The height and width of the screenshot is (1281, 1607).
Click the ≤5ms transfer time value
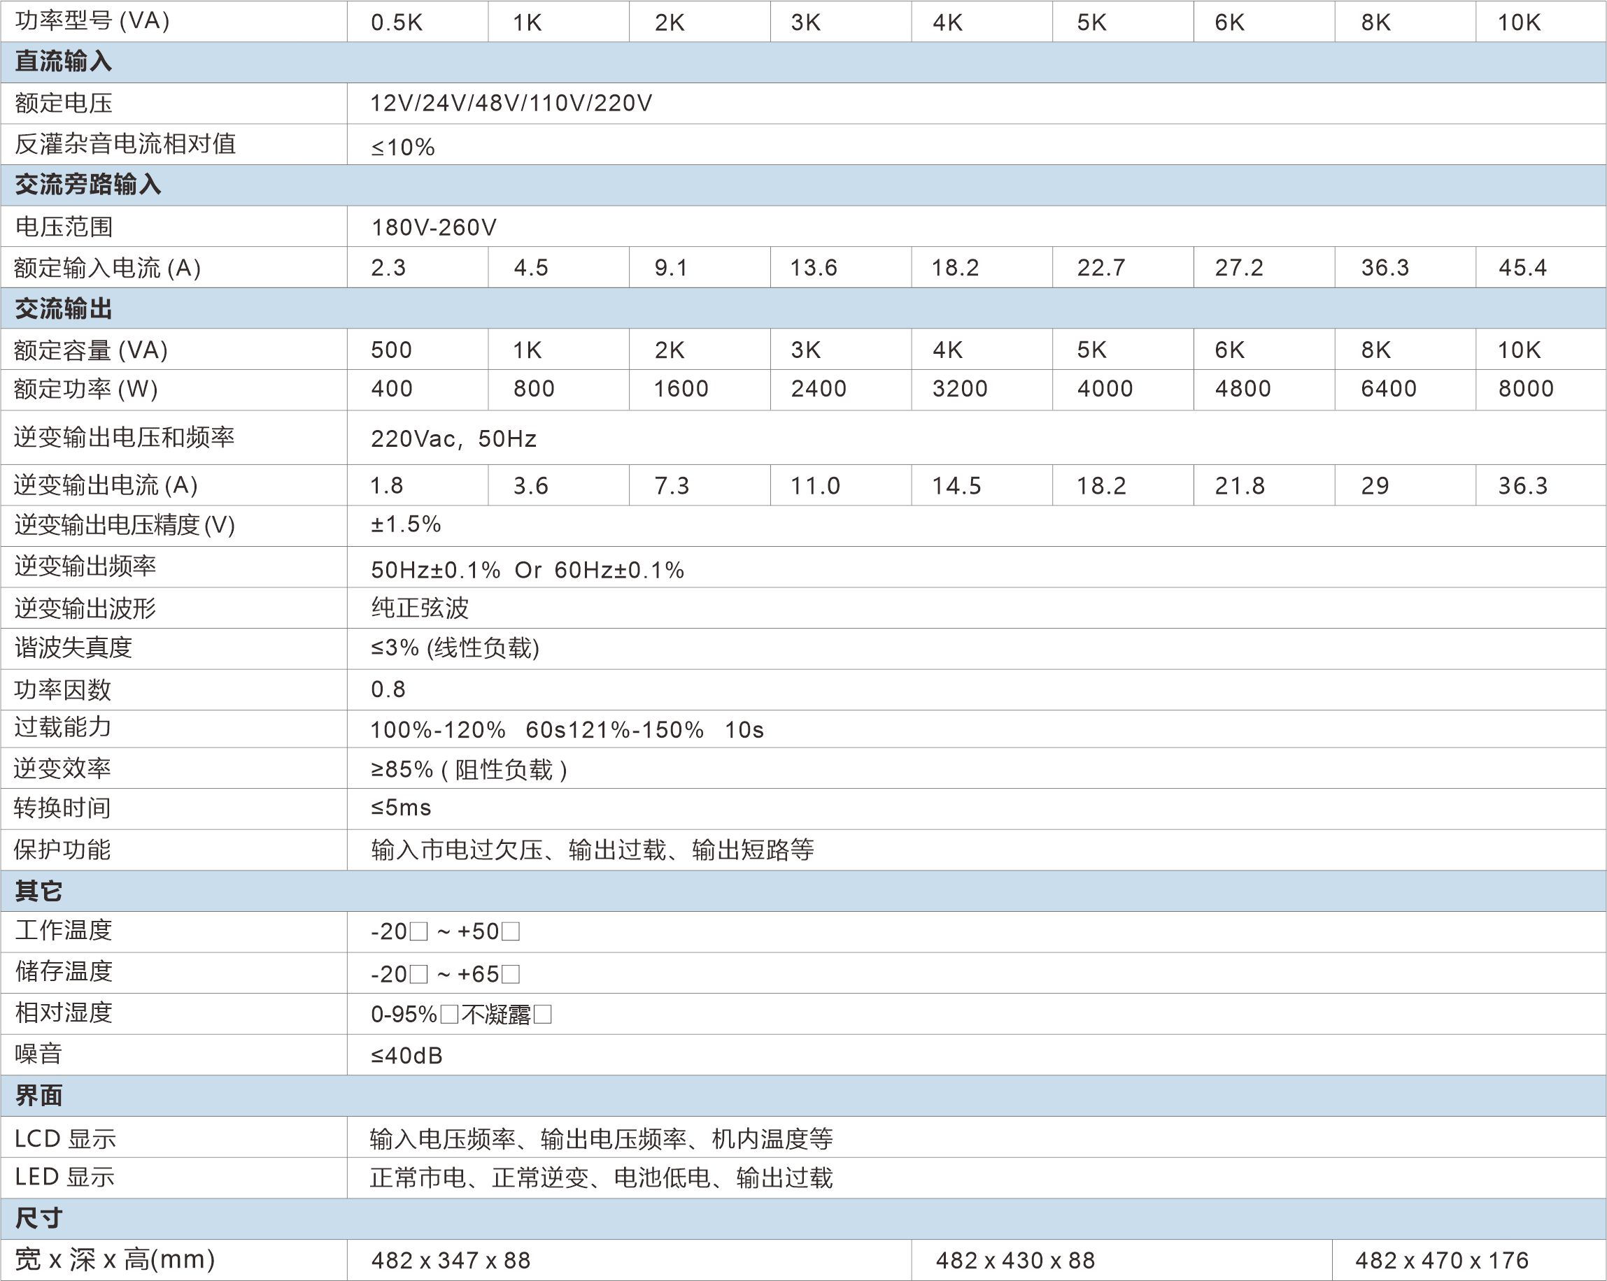pyautogui.click(x=401, y=808)
